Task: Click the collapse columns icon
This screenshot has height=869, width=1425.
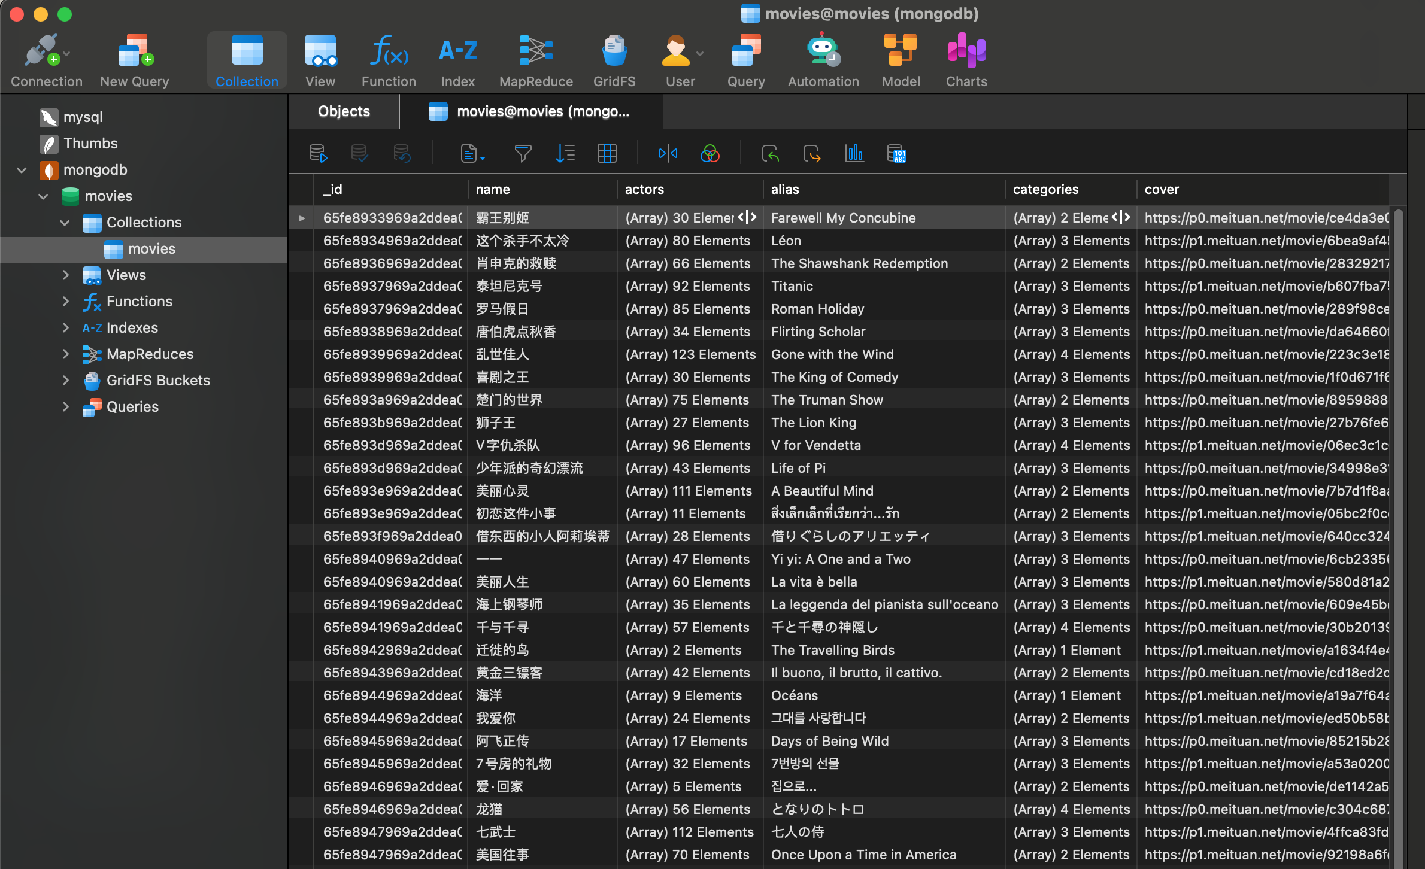Action: coord(668,154)
